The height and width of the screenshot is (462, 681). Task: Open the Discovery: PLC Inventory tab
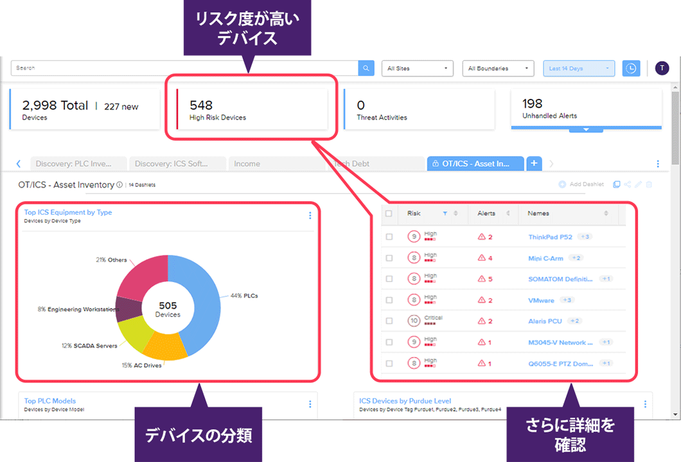(73, 164)
